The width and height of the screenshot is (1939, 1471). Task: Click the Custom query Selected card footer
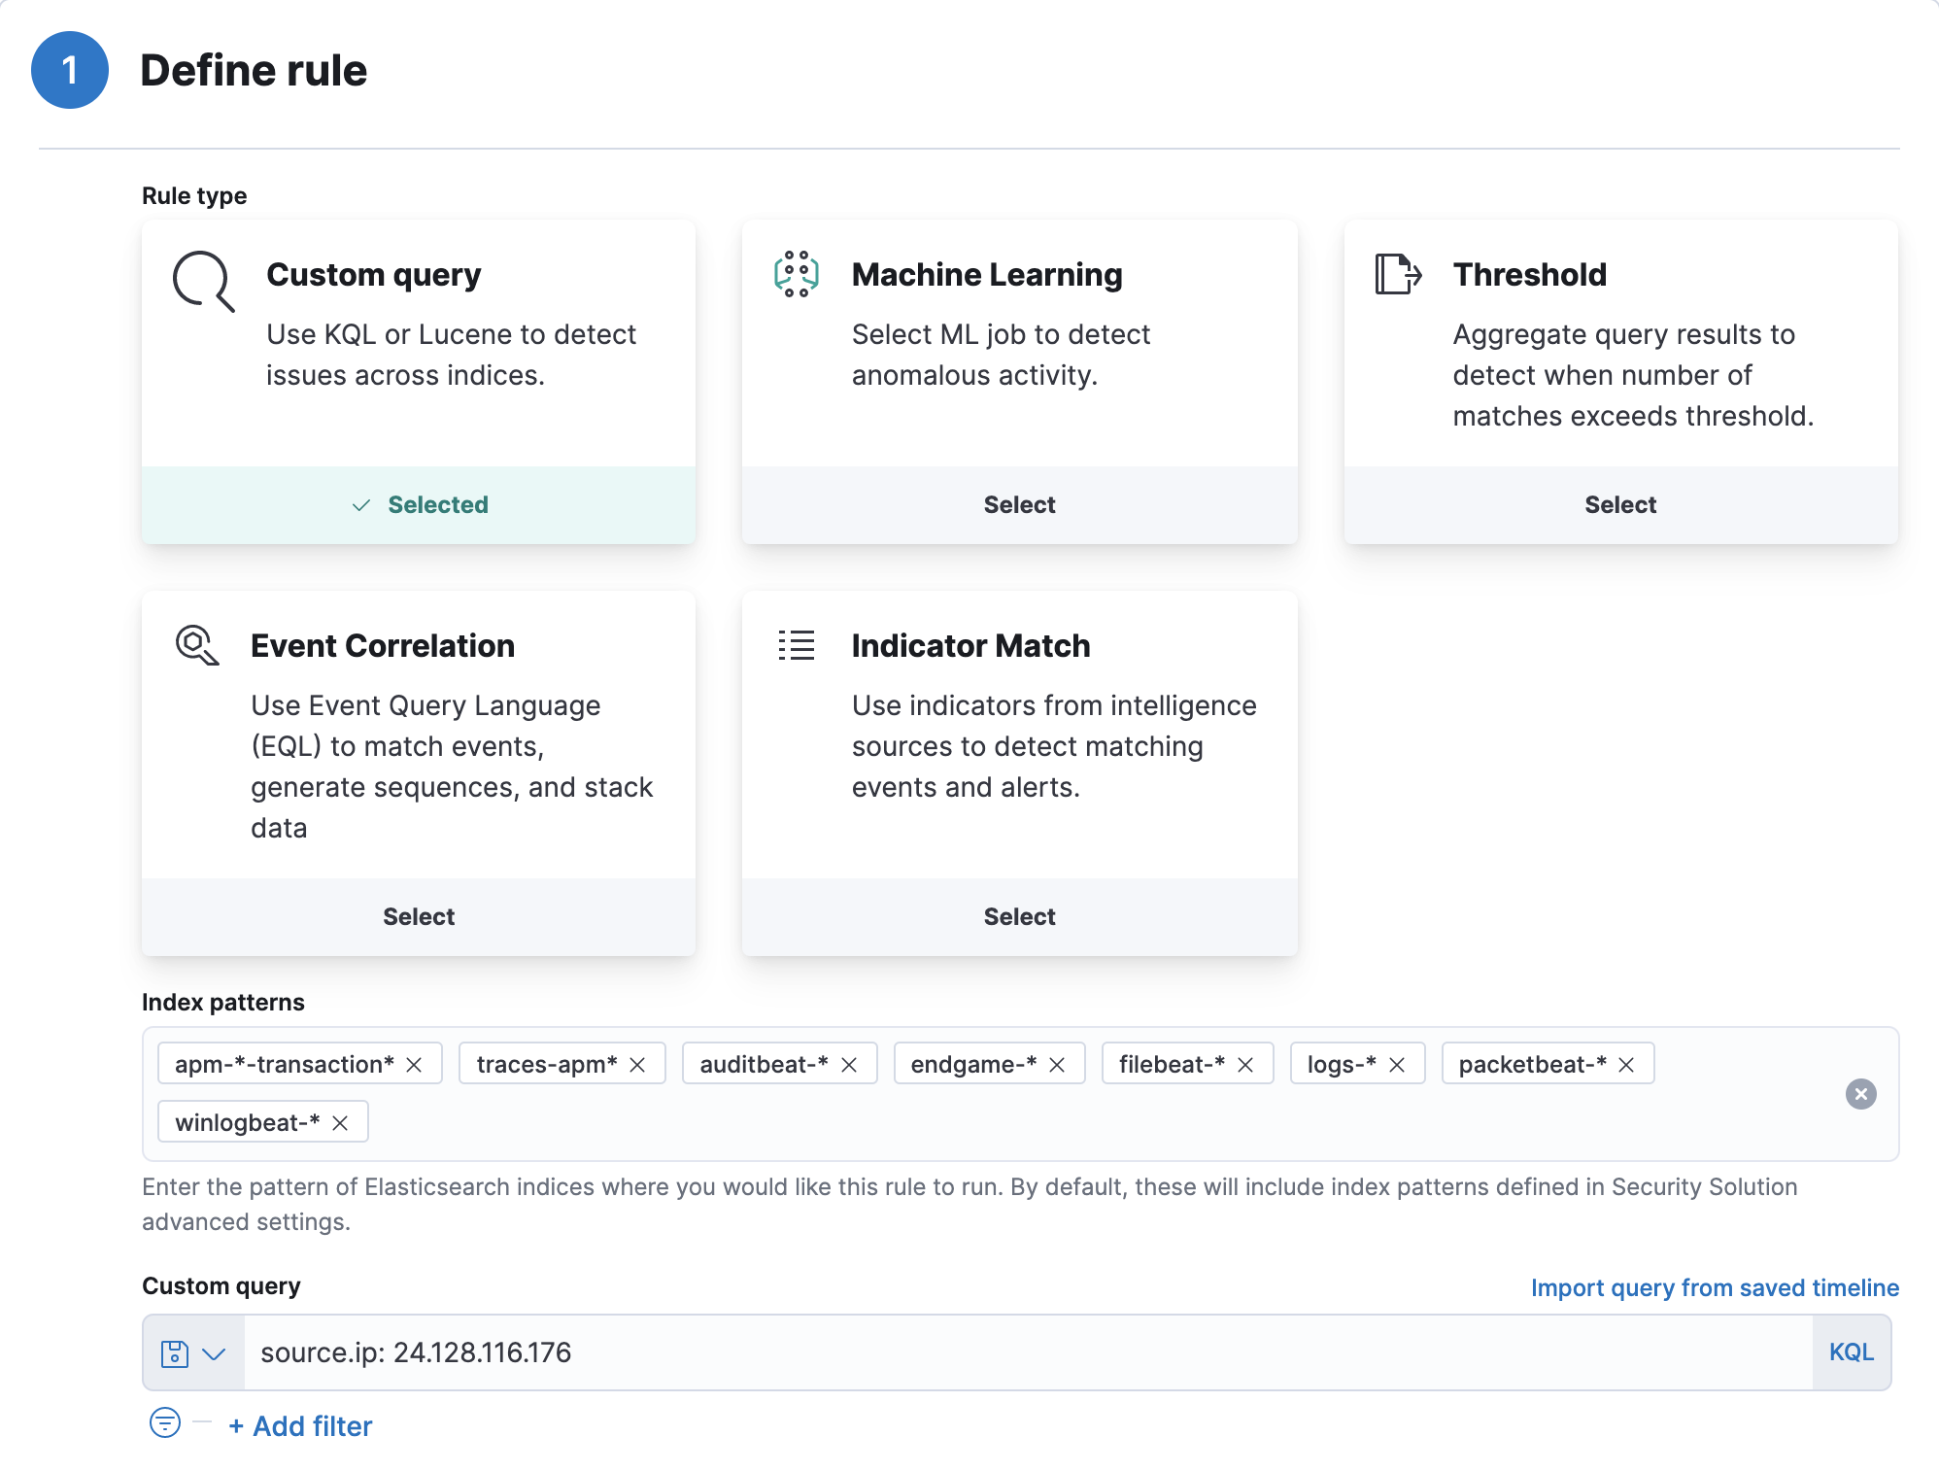coord(419,505)
